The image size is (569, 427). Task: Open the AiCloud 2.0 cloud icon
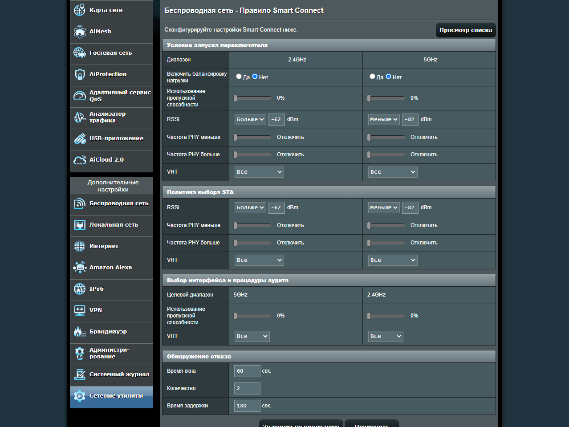(80, 159)
